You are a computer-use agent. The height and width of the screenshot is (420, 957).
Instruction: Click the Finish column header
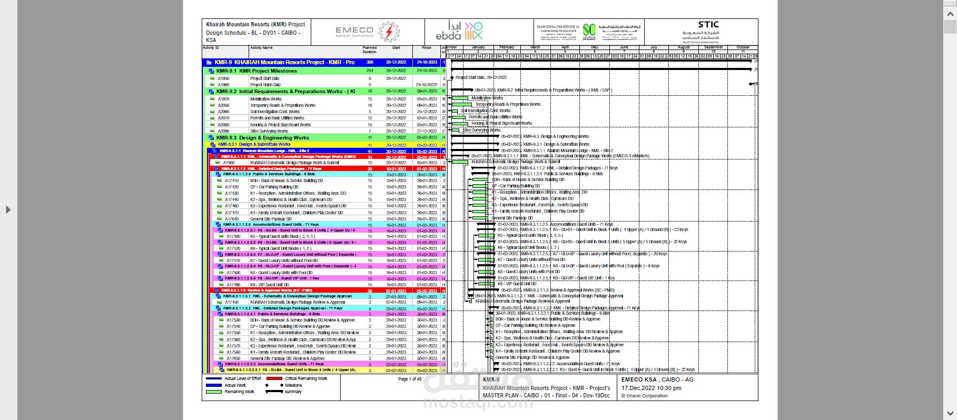pyautogui.click(x=427, y=48)
